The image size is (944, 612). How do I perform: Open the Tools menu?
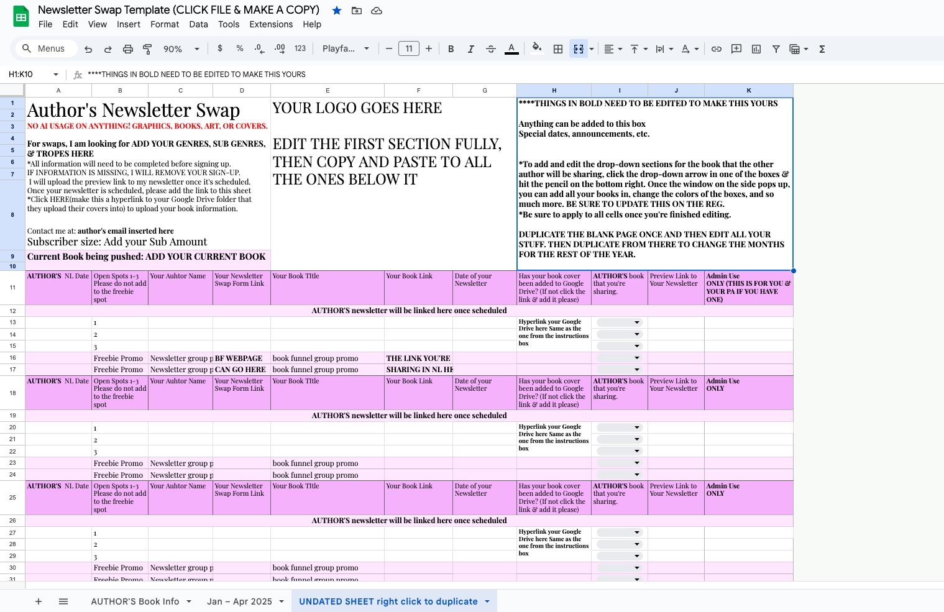click(229, 24)
